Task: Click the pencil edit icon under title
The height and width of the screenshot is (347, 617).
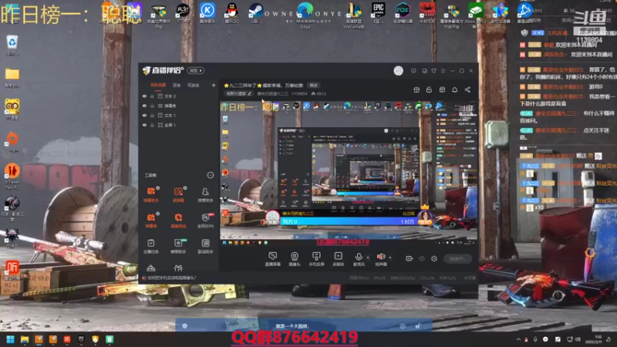Action: tap(249, 93)
